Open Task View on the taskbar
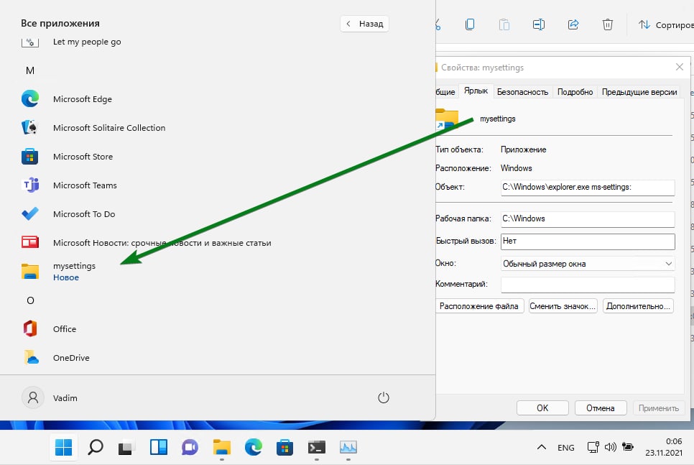The width and height of the screenshot is (694, 465). (x=126, y=447)
